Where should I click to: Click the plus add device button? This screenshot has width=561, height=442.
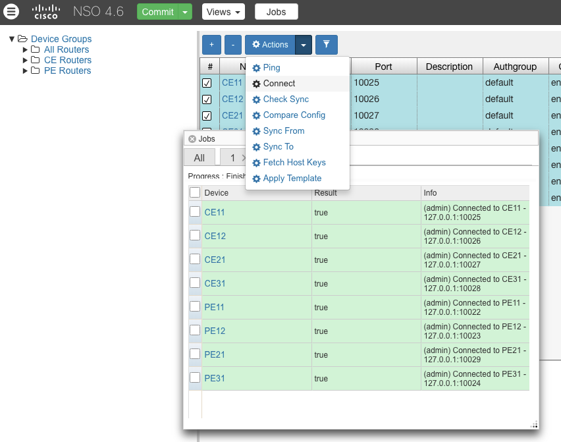click(x=211, y=44)
